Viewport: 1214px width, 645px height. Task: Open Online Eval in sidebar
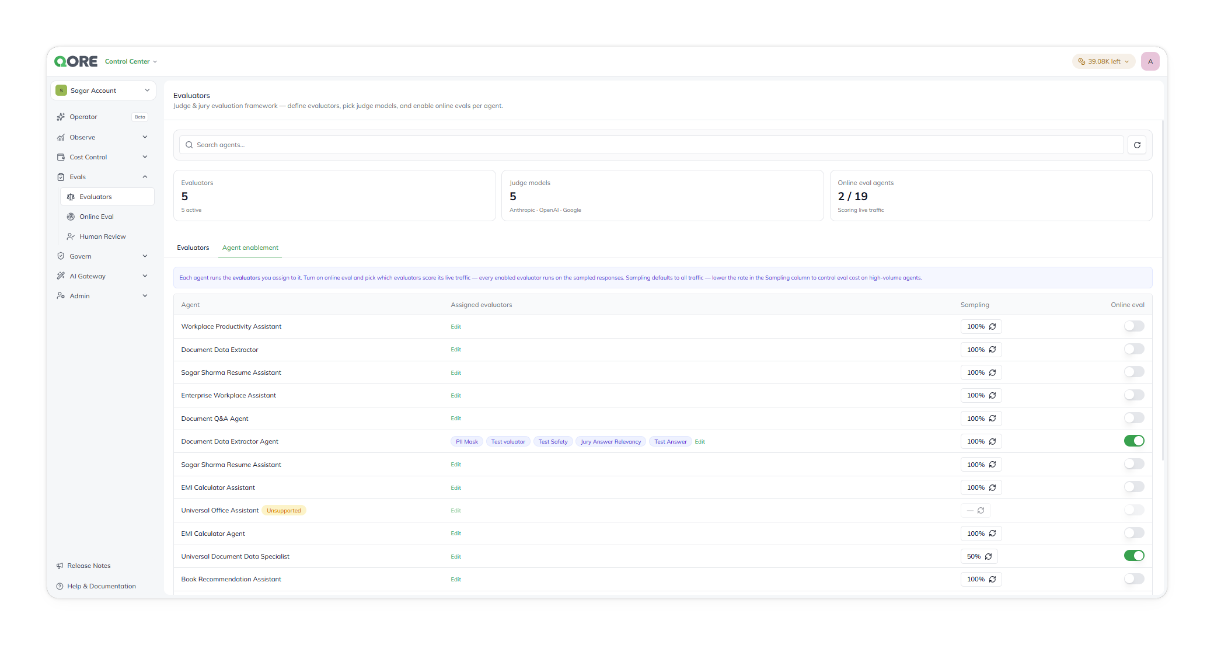click(x=107, y=217)
